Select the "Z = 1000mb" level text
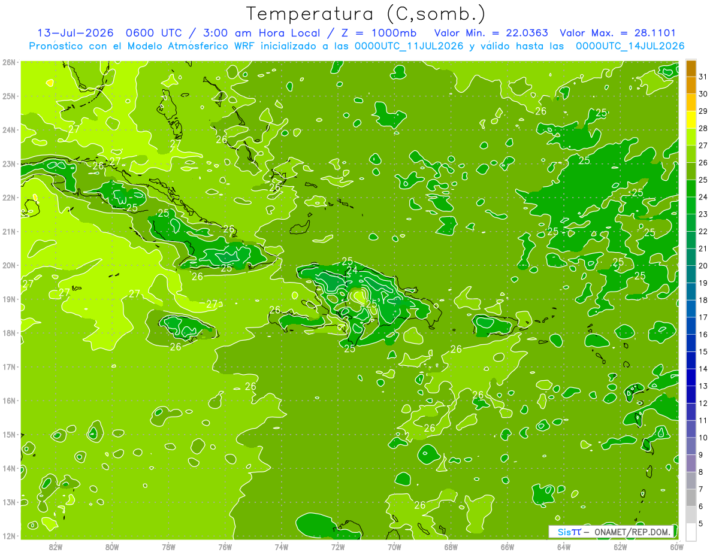 (380, 33)
